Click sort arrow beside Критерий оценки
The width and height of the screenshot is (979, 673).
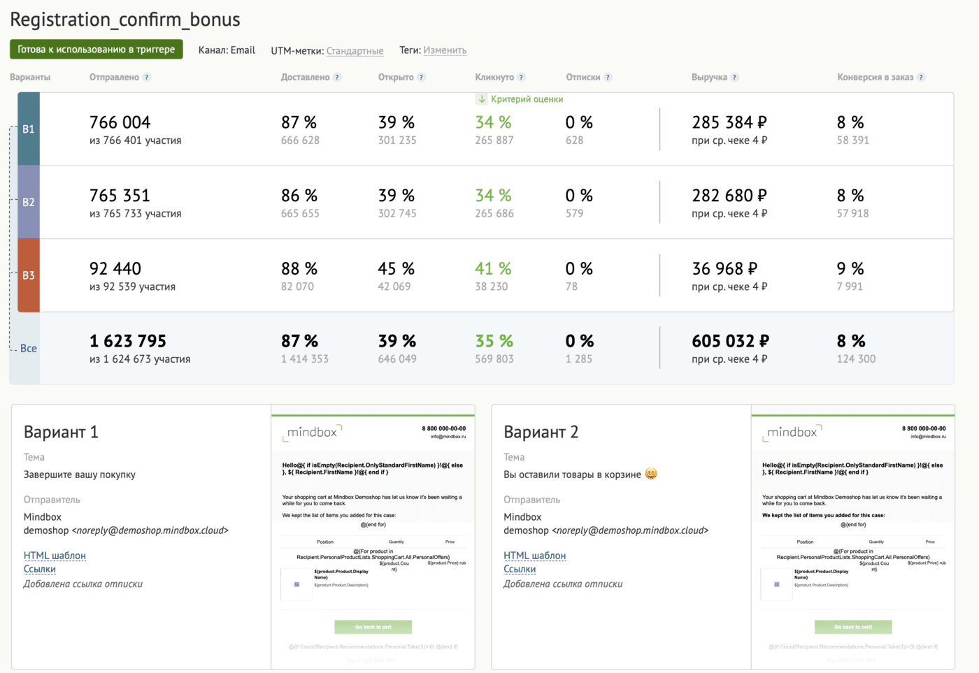point(482,99)
